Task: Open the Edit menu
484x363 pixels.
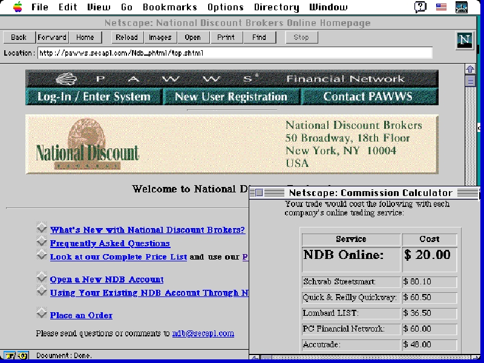Action: (x=68, y=7)
